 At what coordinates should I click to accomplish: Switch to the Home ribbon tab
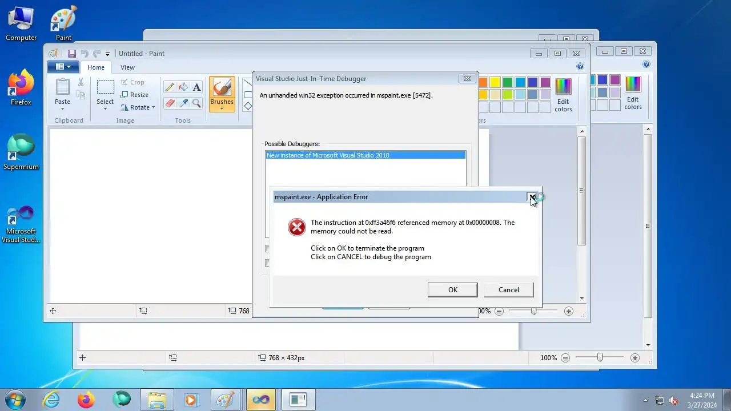click(x=96, y=67)
